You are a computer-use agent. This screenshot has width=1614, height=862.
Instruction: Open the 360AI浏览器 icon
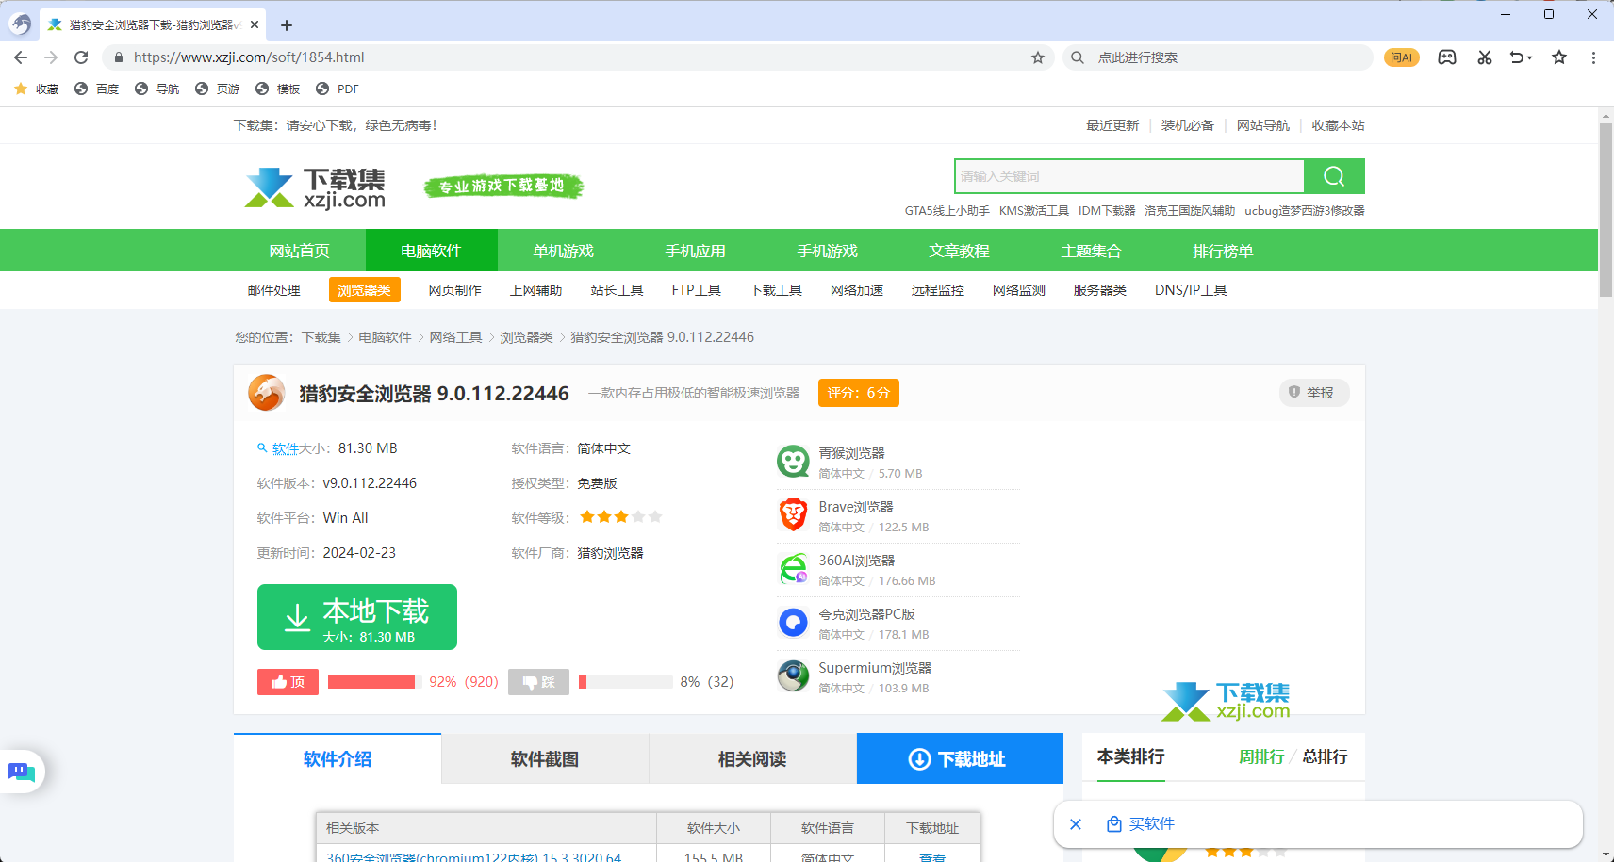point(794,570)
